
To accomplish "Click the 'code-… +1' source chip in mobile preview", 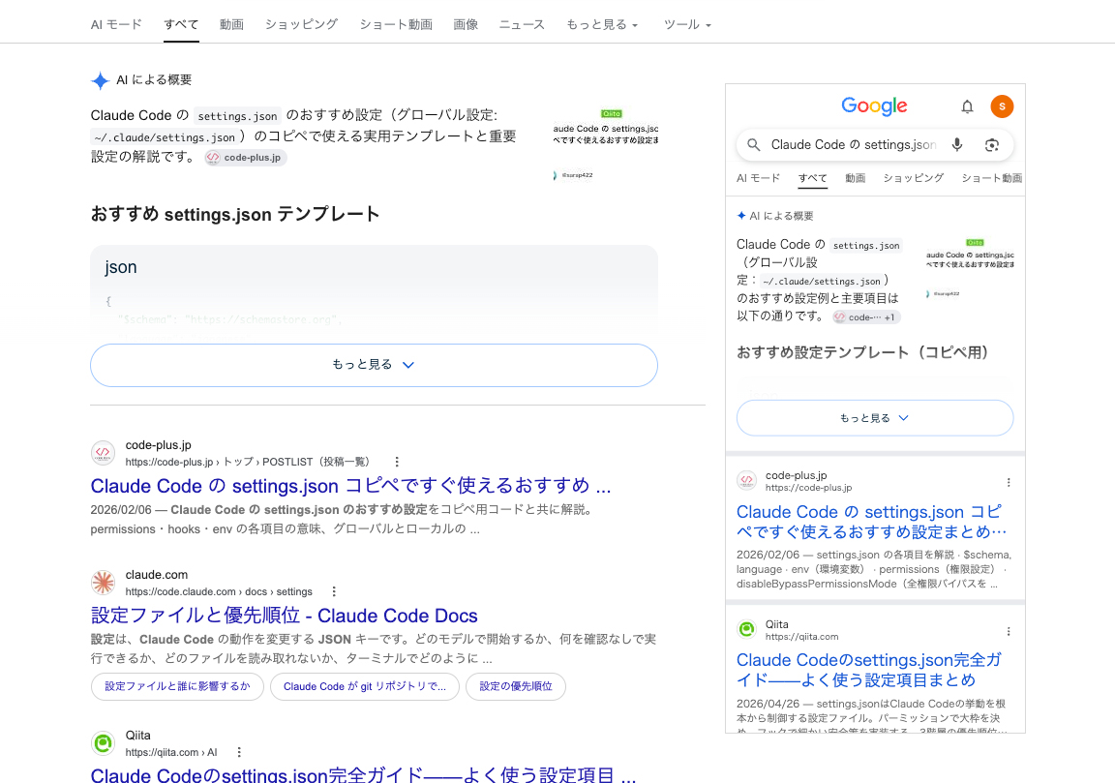I will point(866,317).
